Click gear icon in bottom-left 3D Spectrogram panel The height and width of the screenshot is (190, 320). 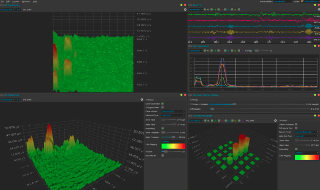[x=142, y=100]
